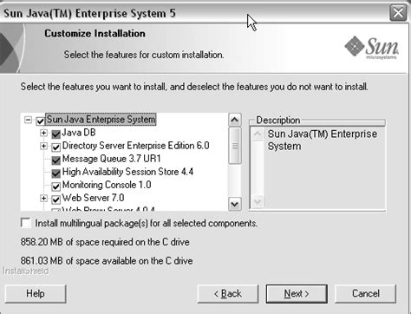Go back with the Back button
Screen dimensions: 411x314
point(228,294)
